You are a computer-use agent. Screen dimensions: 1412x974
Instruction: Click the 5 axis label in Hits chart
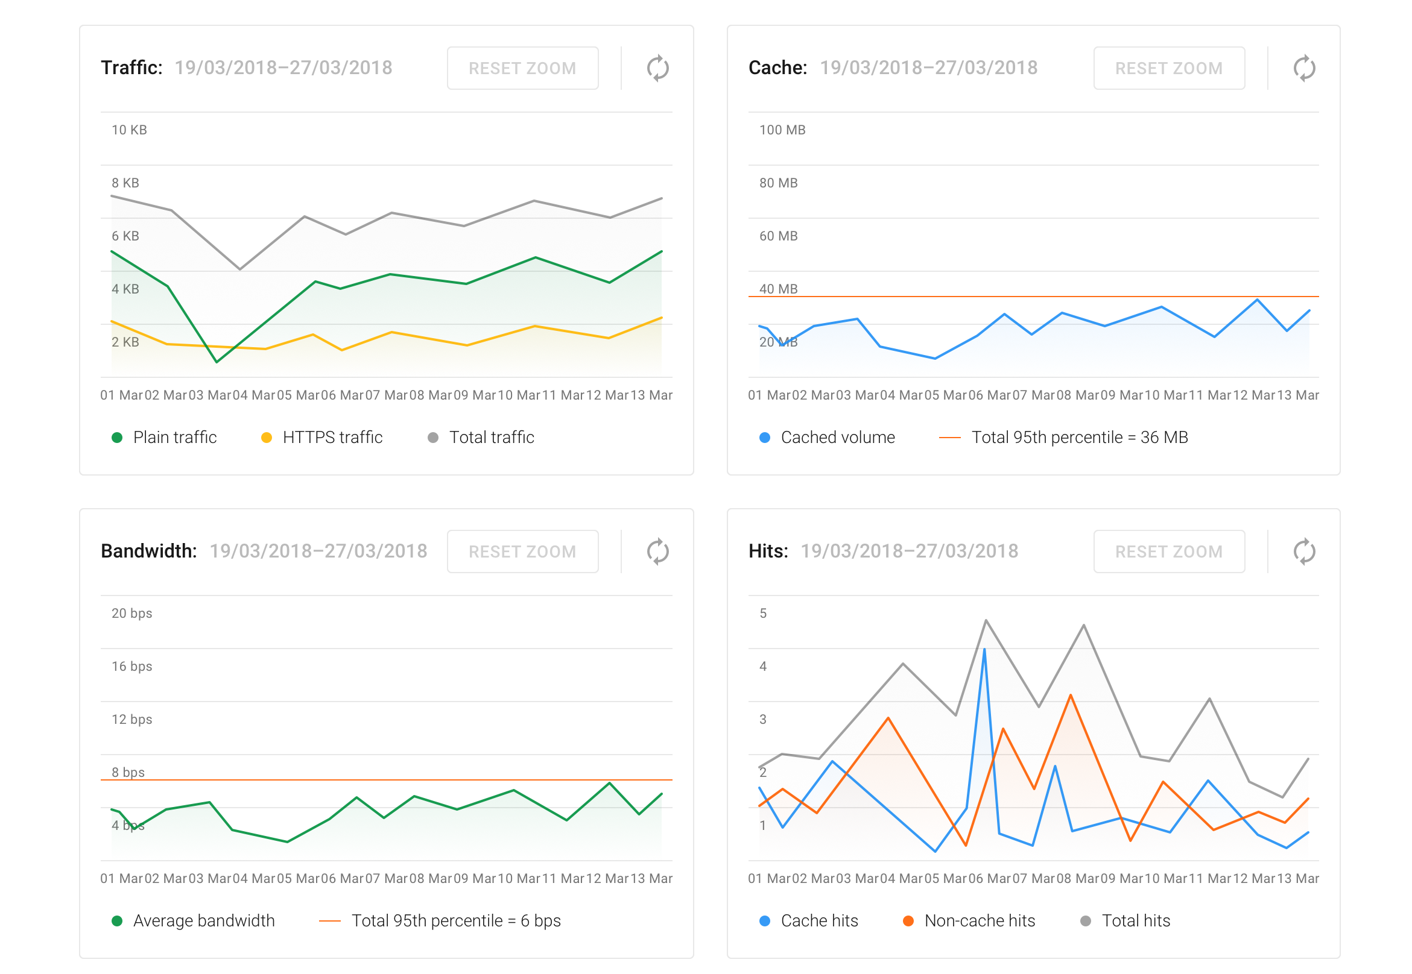point(763,614)
